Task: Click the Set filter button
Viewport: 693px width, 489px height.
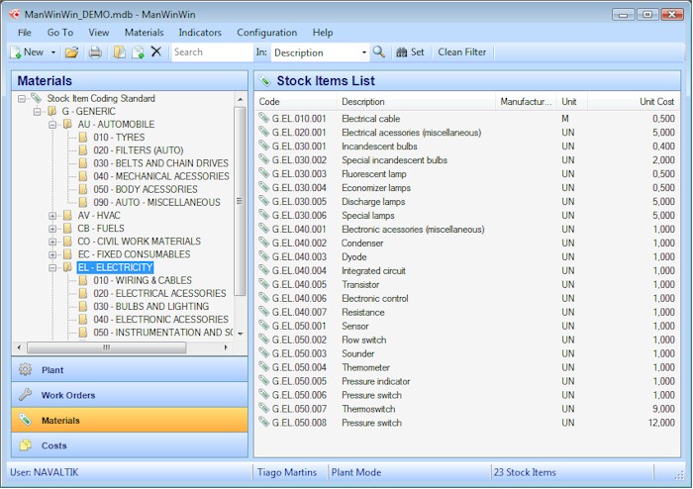Action: coord(410,52)
